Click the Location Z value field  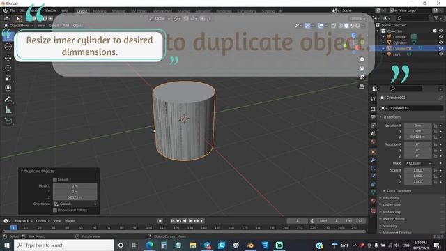click(418, 137)
